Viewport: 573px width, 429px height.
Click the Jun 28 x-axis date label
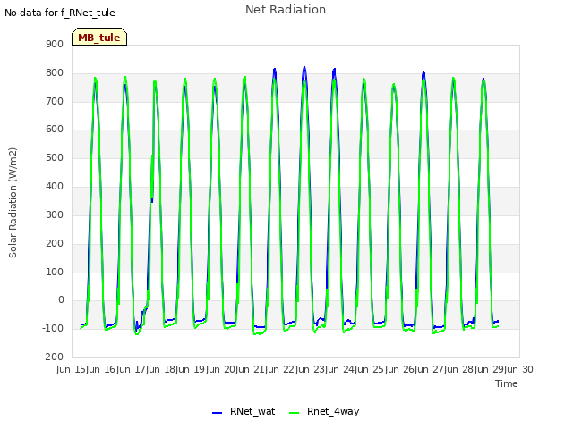459,369
